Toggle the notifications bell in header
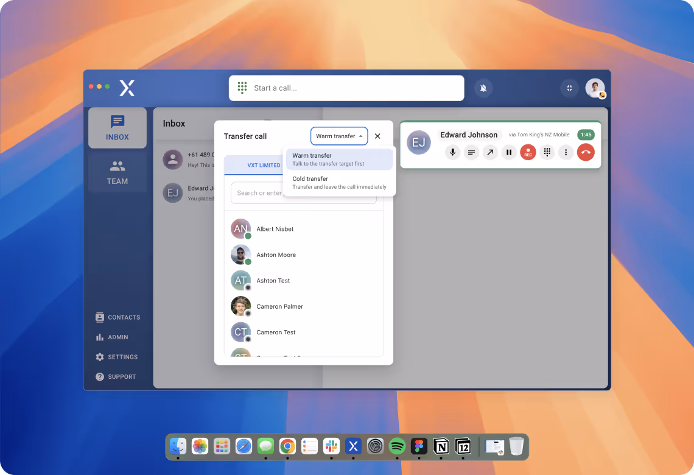694x475 pixels. 483,88
